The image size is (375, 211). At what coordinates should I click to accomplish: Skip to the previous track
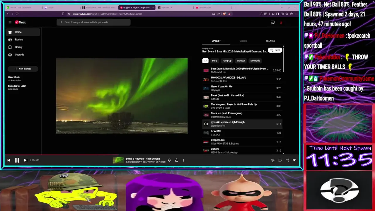pyautogui.click(x=8, y=160)
